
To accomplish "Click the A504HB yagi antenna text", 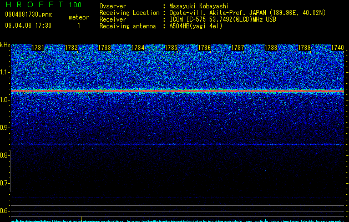I will pos(196,26).
